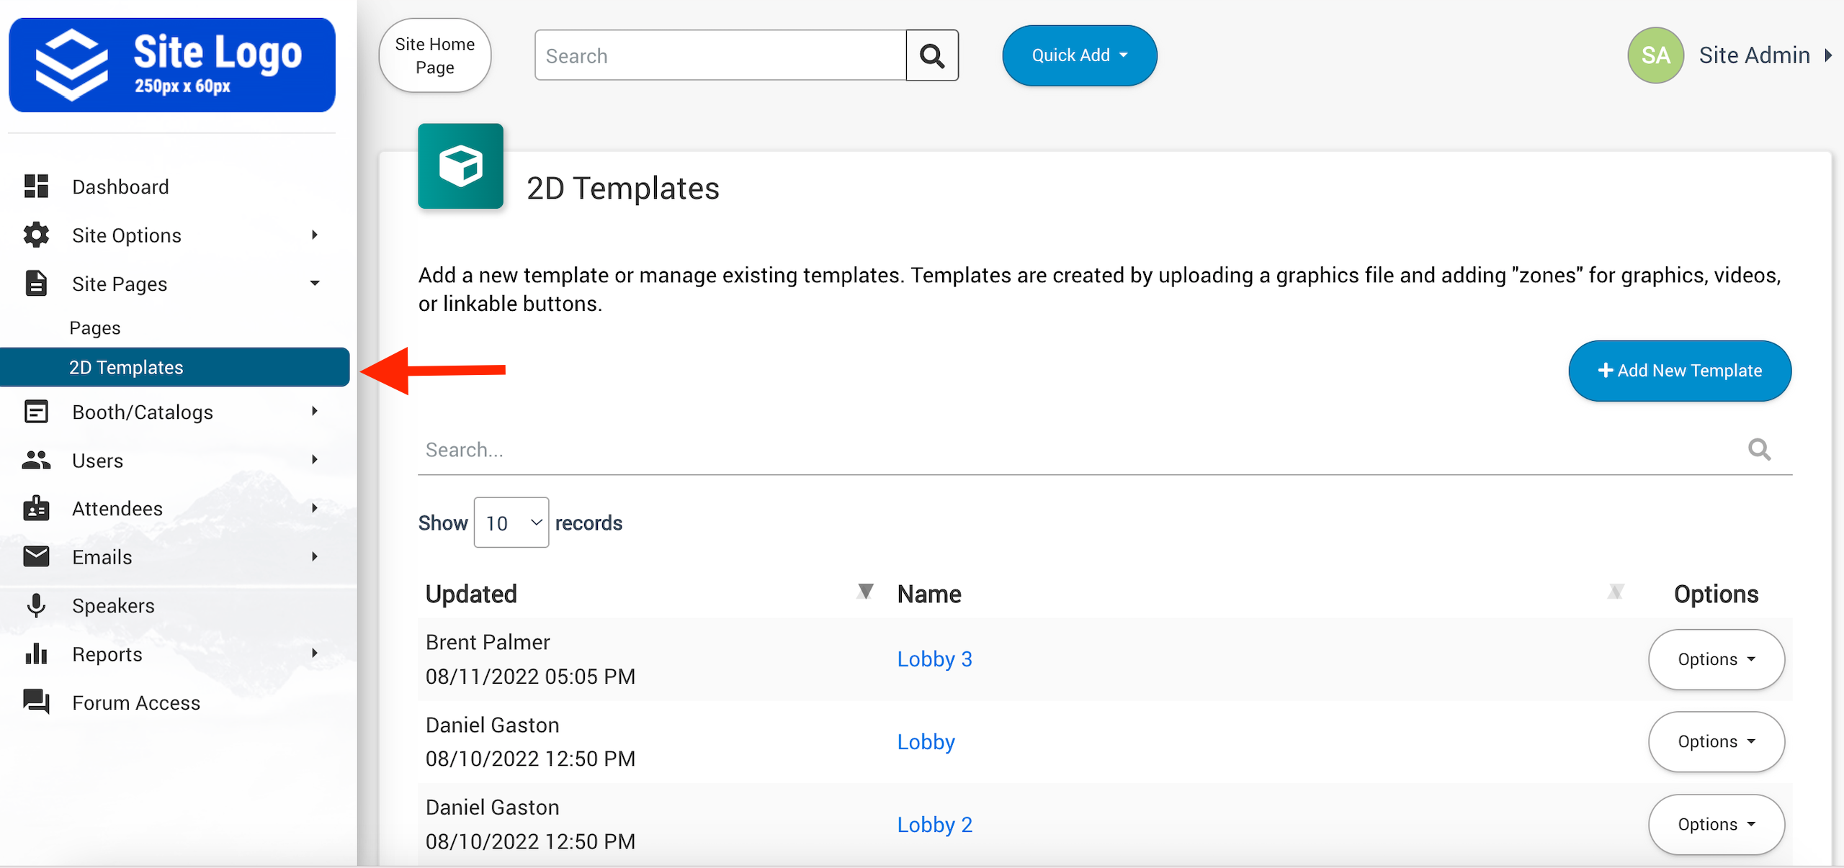Click the Site Pages document icon
Image resolution: width=1844 pixels, height=868 pixels.
36,284
